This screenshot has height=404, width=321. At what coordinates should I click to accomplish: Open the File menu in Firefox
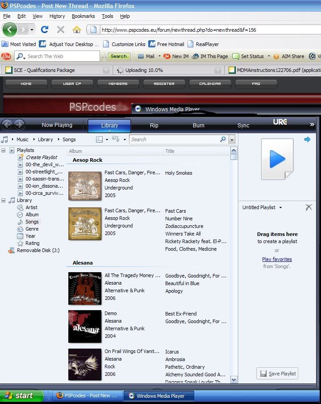7,16
